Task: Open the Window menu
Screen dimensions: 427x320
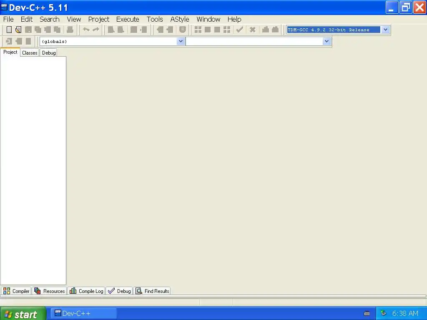Action: point(208,19)
